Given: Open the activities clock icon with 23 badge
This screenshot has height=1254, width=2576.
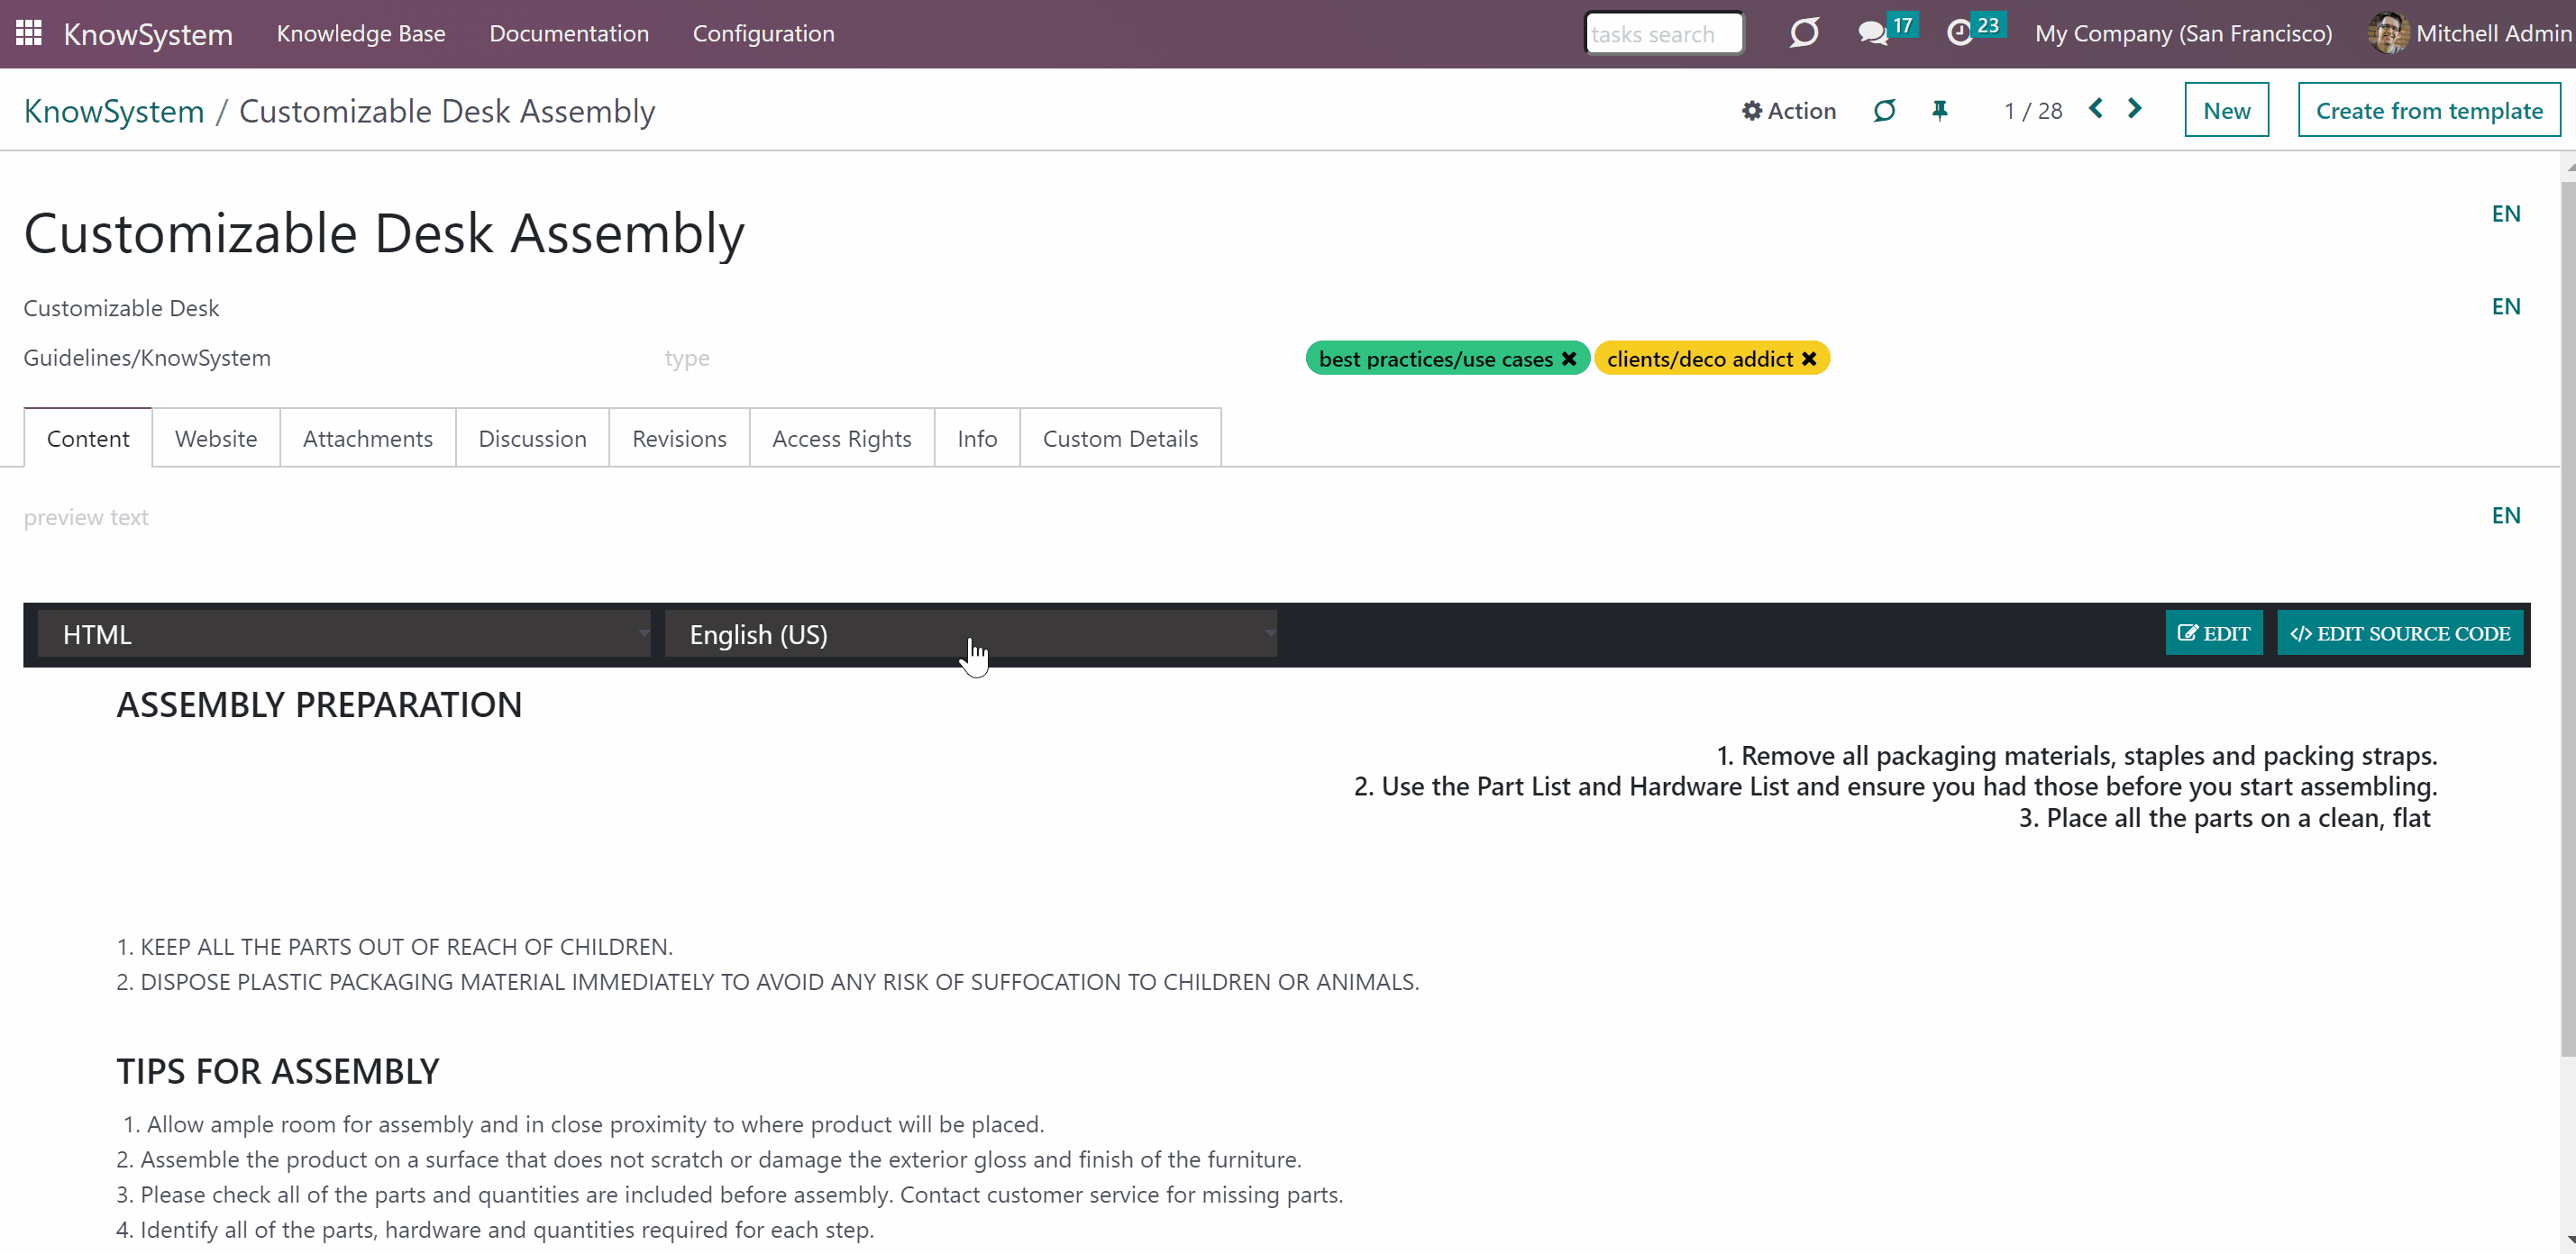Looking at the screenshot, I should [1960, 33].
